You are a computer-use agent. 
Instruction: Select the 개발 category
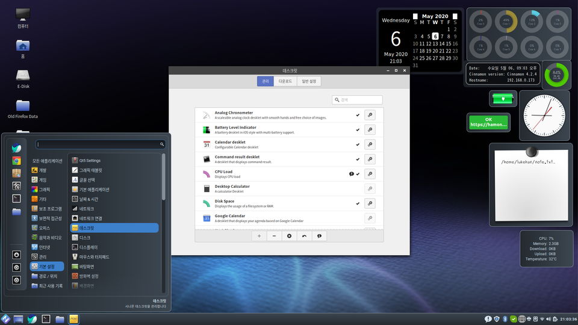click(47, 170)
